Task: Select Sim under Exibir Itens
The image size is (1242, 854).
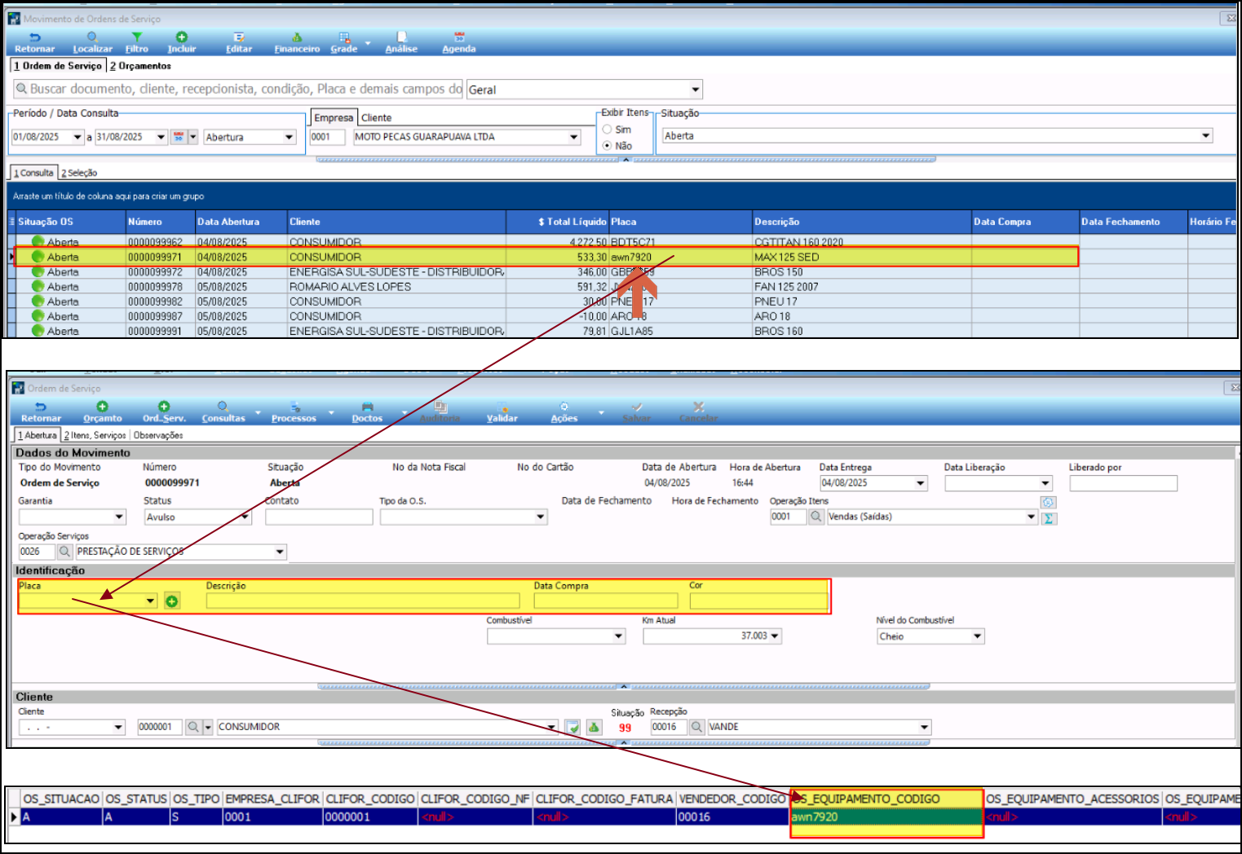Action: click(x=608, y=130)
